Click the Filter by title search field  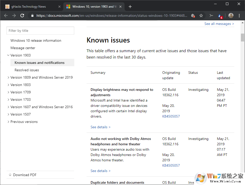point(40,31)
